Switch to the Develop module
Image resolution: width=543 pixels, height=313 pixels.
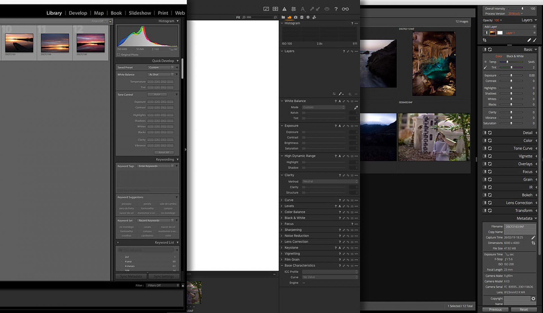pyautogui.click(x=78, y=13)
